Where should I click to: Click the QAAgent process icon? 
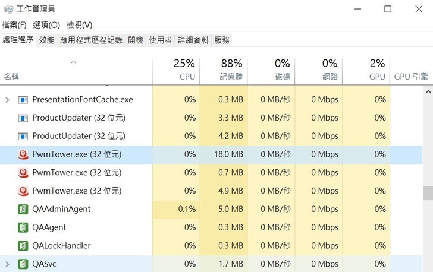tap(23, 227)
